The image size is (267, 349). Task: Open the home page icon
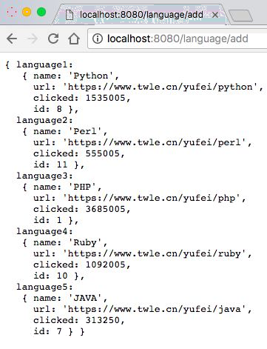74,39
